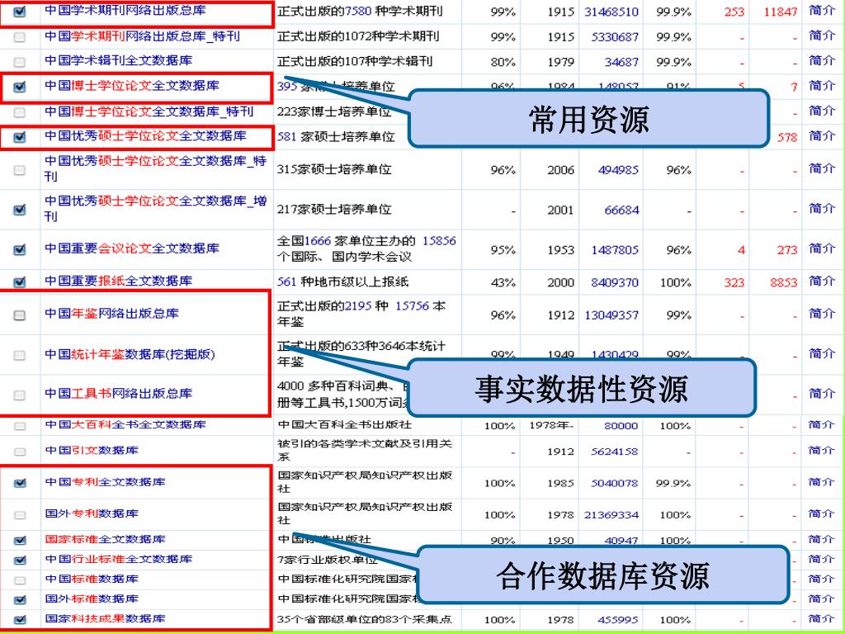Open 简介 for 国外专利数据库 row
The height and width of the screenshot is (634, 845).
[822, 513]
